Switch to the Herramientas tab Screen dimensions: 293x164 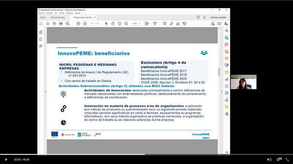point(58,17)
